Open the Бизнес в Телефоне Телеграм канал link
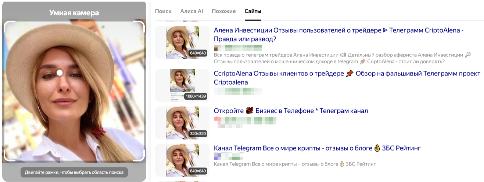 [x=291, y=111]
